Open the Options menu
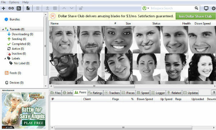This screenshot has width=216, height=130. (x=14, y=2)
